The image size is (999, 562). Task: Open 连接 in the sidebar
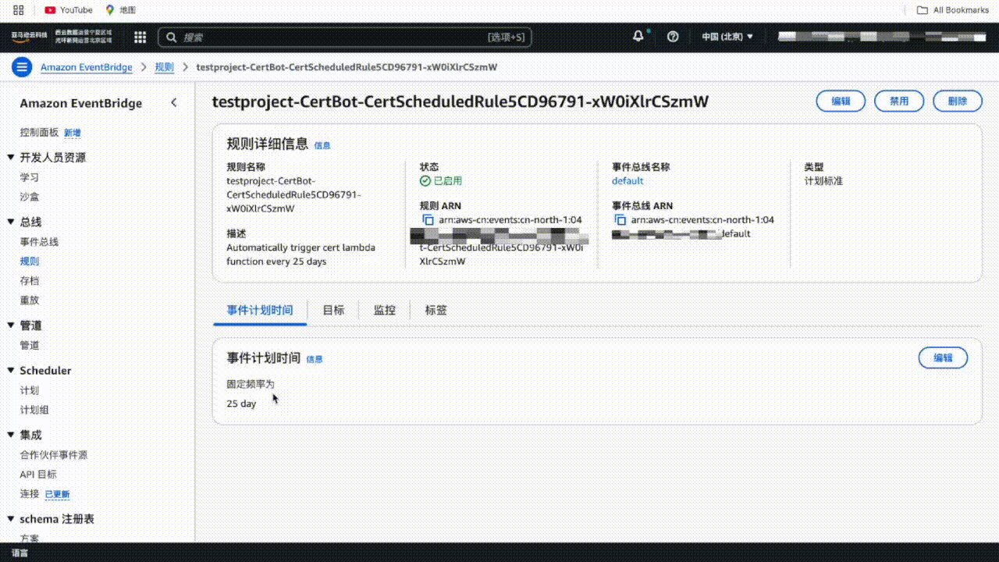(x=29, y=494)
